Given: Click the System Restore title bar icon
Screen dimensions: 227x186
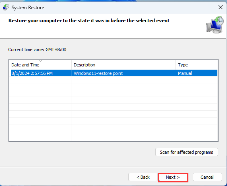Looking at the screenshot, I should (6, 7).
